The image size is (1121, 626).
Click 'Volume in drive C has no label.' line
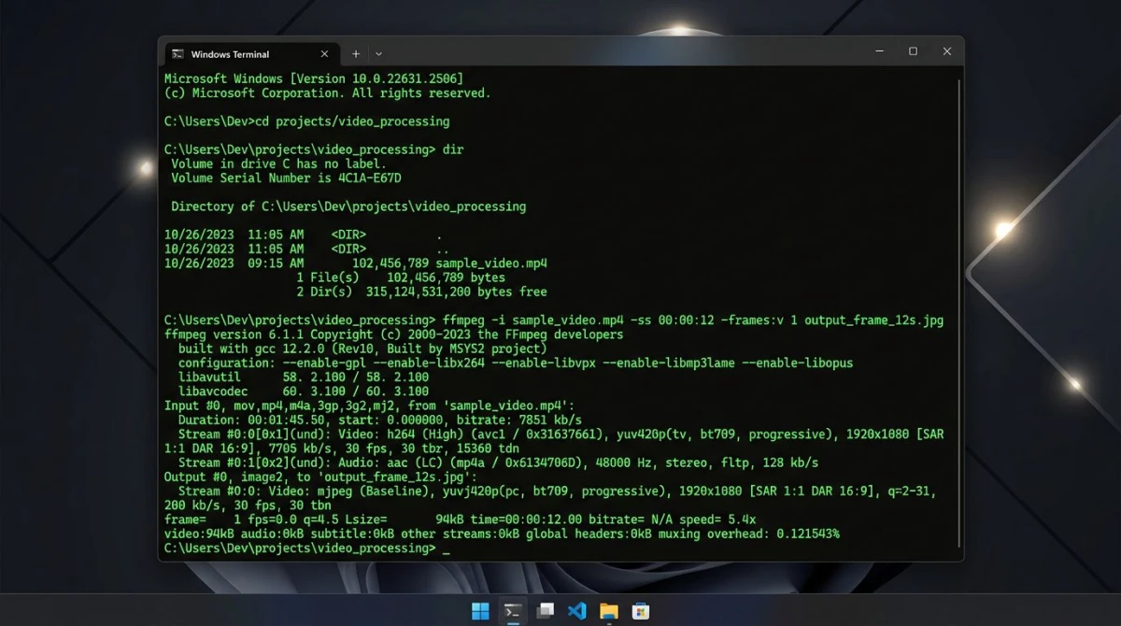coord(278,164)
